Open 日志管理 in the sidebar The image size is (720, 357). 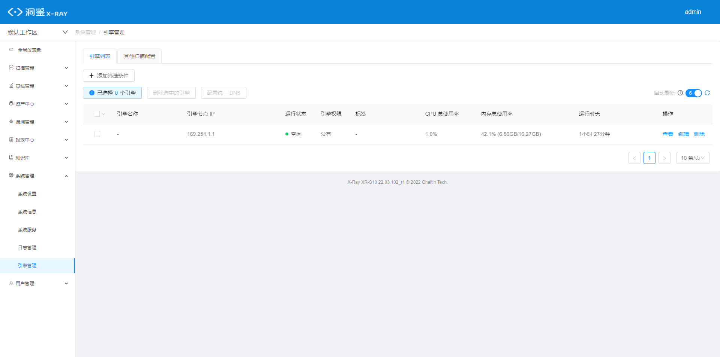tap(27, 247)
